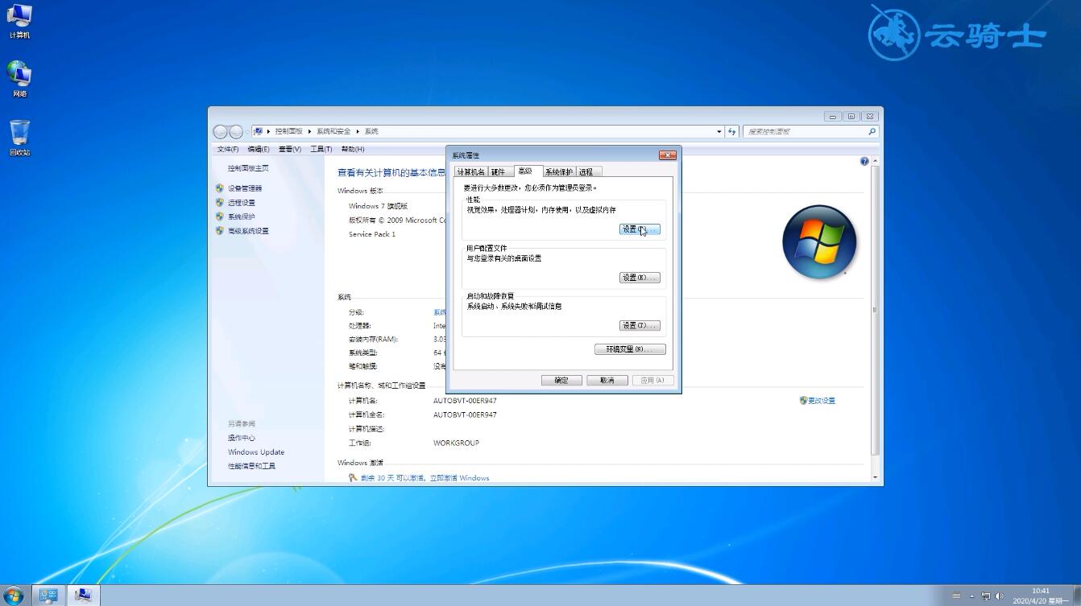Switch to the 系统保护 tab
Image resolution: width=1081 pixels, height=606 pixels.
[x=558, y=172]
